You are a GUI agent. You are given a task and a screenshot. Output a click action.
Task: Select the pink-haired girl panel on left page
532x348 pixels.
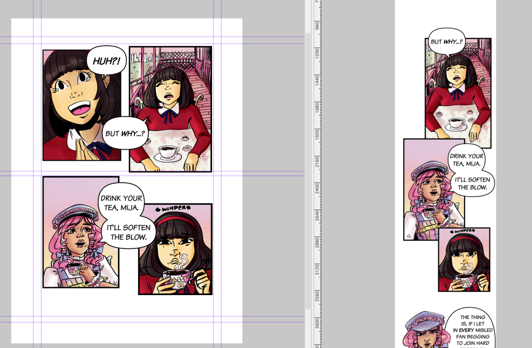tap(81, 232)
